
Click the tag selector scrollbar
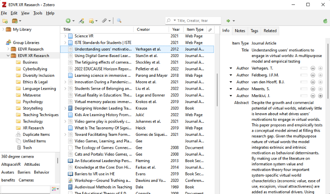[x=57, y=161]
